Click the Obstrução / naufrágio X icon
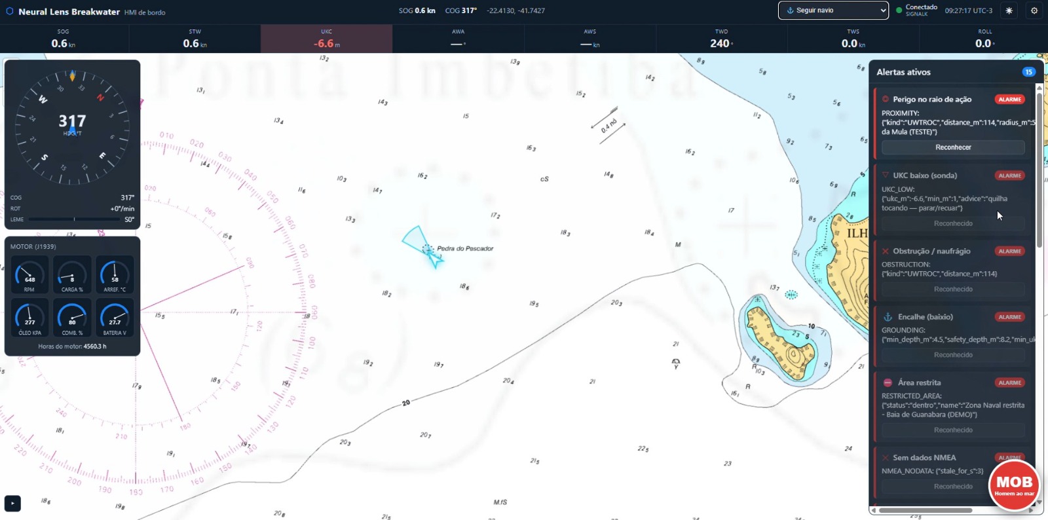 pyautogui.click(x=886, y=251)
